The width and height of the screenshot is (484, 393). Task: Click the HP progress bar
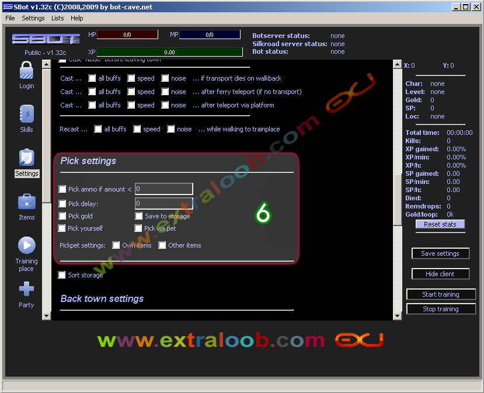pos(127,34)
